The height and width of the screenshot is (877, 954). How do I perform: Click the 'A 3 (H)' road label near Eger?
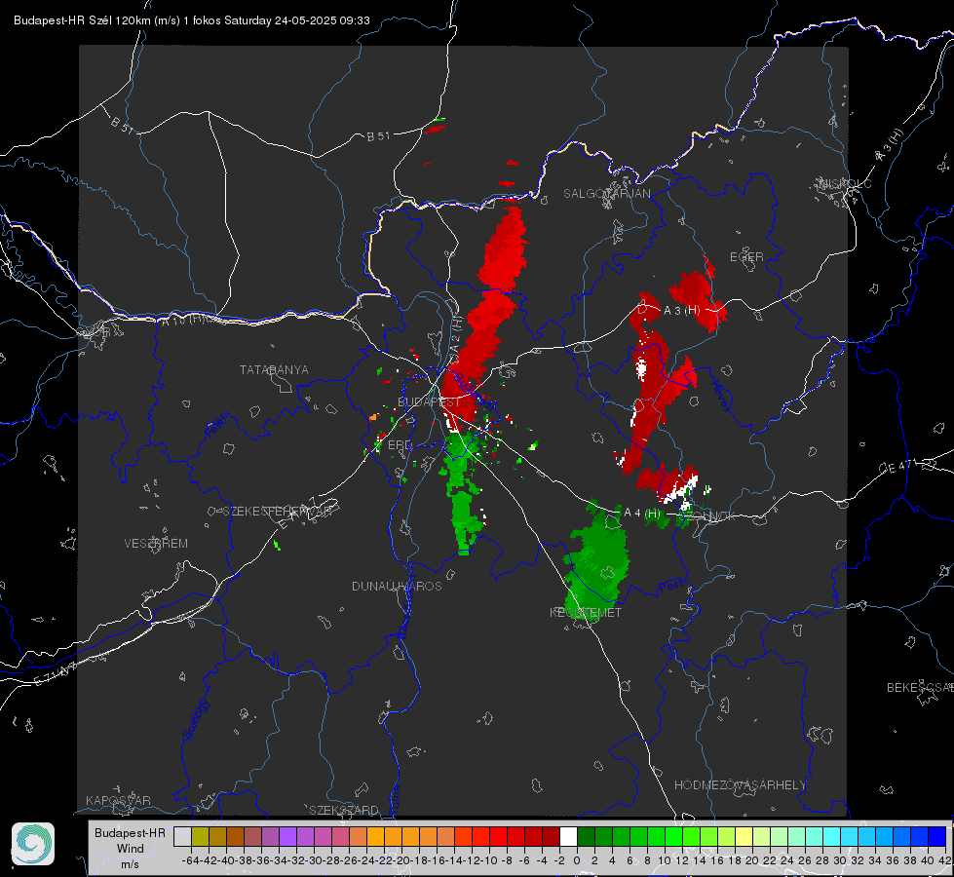click(681, 311)
